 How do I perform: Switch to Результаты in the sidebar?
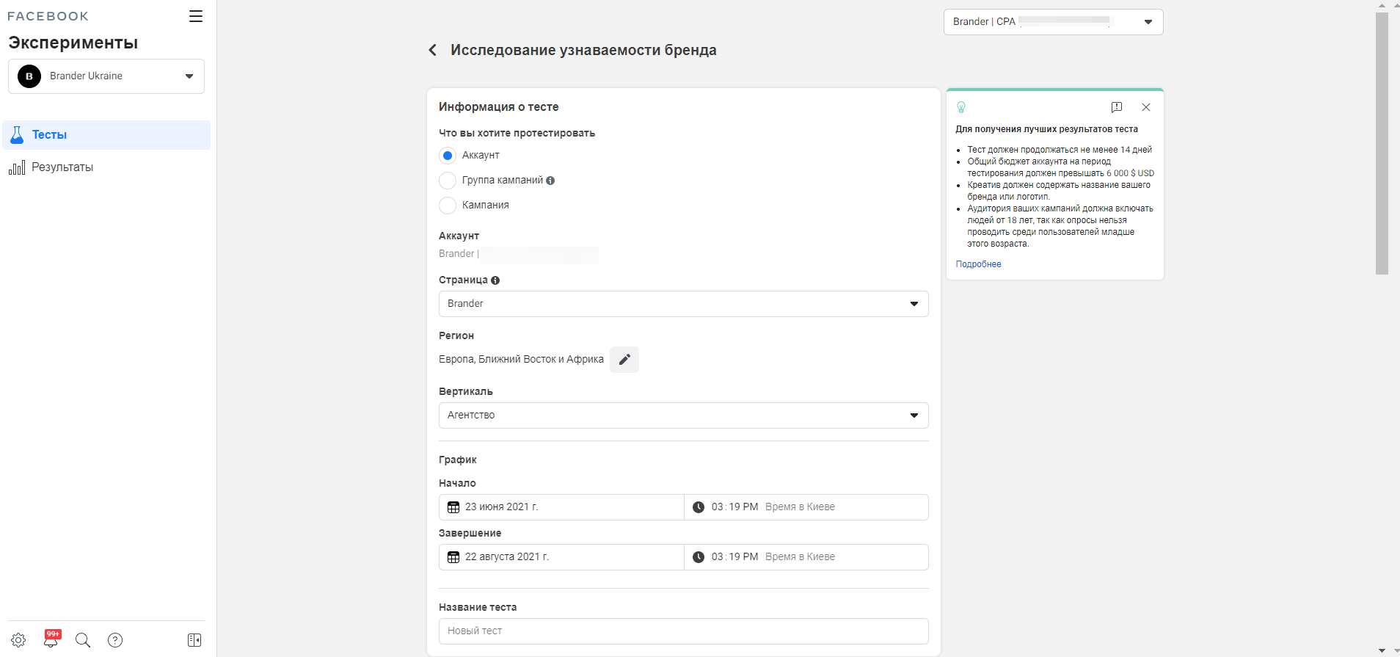[62, 167]
